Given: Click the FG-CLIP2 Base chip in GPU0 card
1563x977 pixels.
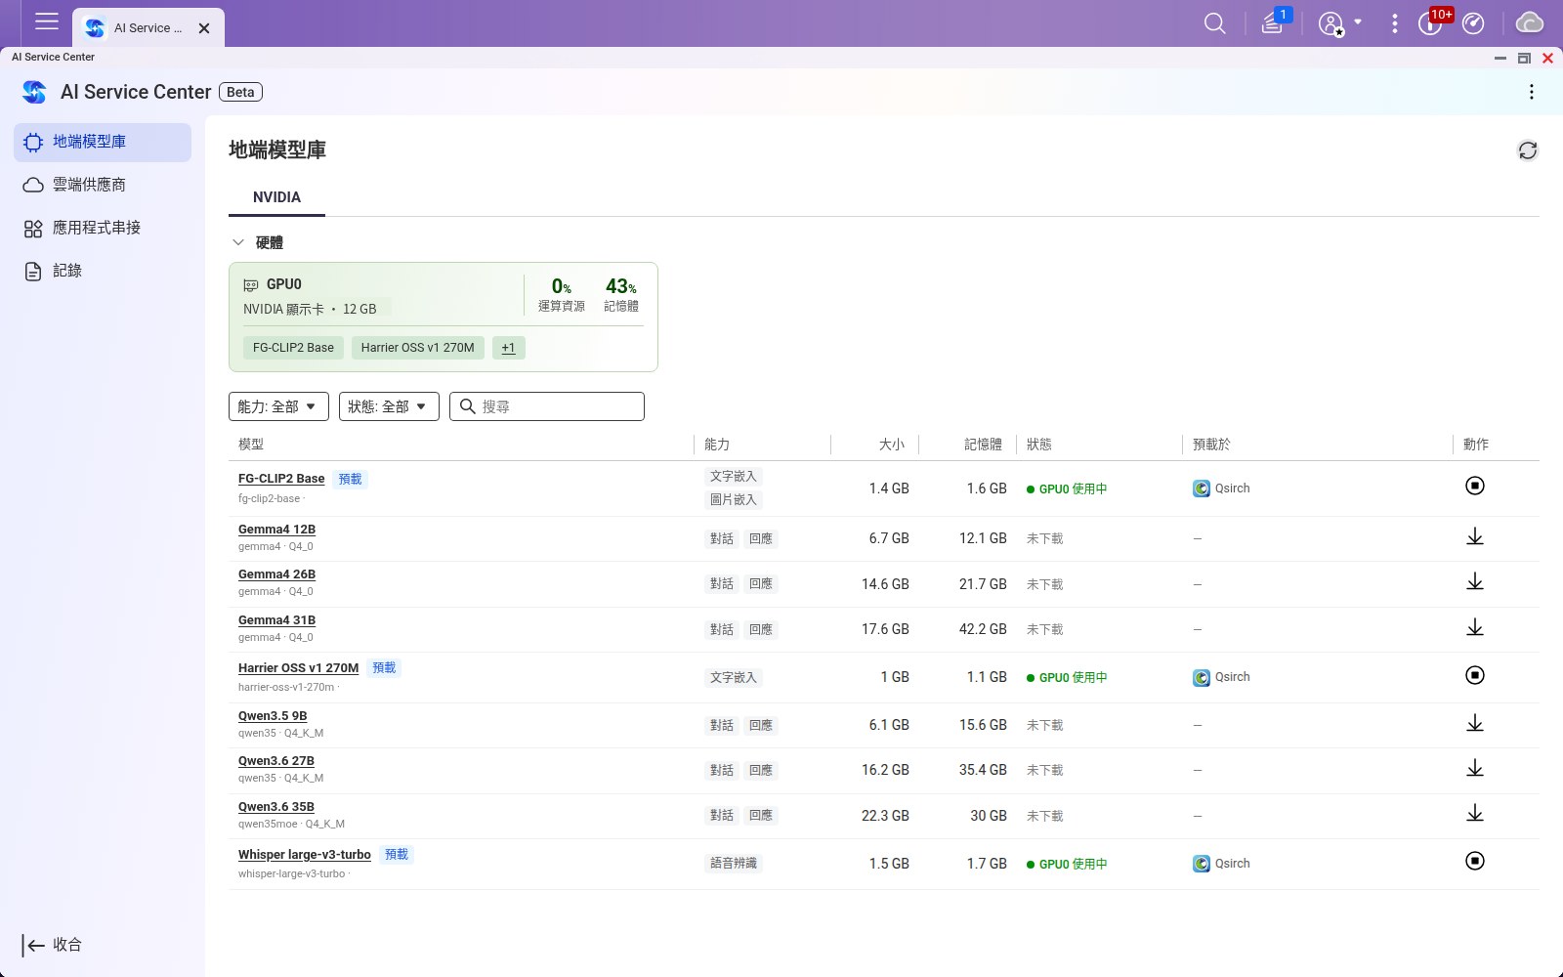Looking at the screenshot, I should click(293, 348).
